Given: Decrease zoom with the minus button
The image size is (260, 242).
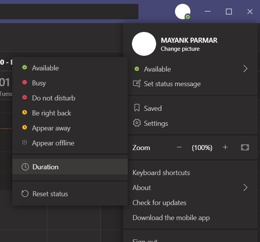Looking at the screenshot, I should click(x=179, y=147).
